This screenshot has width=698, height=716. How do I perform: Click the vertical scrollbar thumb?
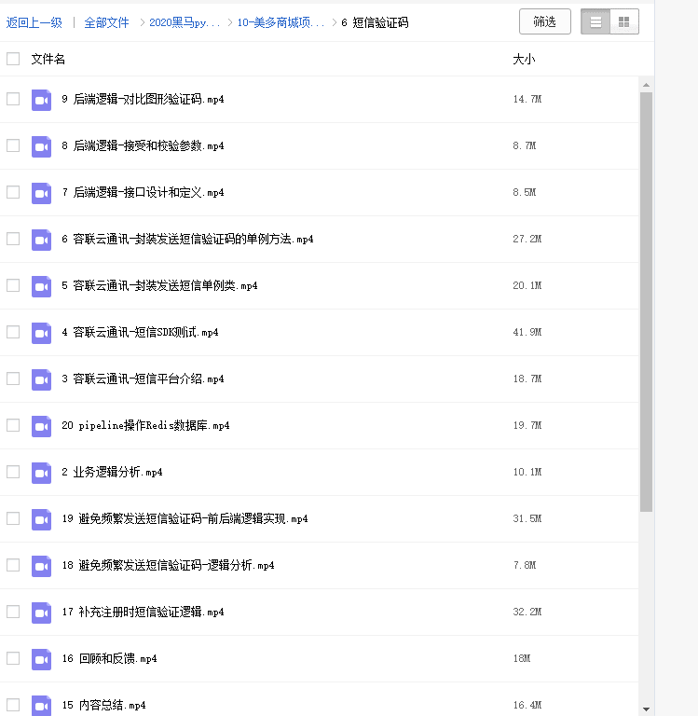point(646,302)
